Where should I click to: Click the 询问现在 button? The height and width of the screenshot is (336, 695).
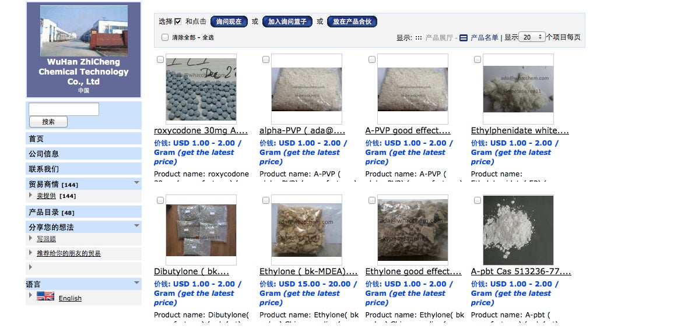click(x=229, y=21)
